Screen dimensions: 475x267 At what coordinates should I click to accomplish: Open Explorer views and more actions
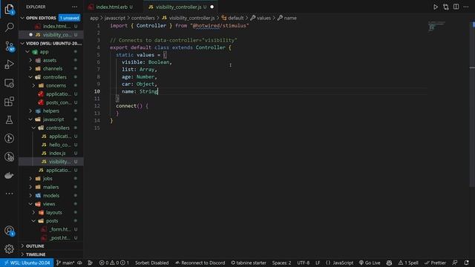click(74, 7)
